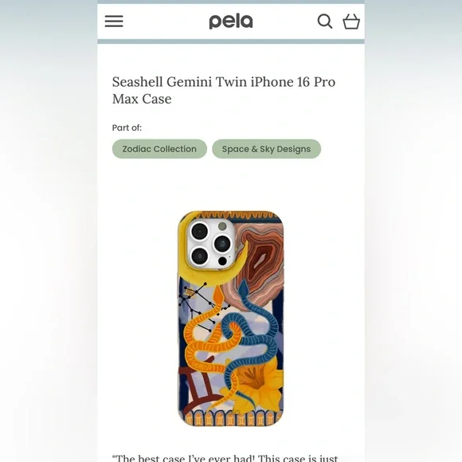Open the shopping basket icon
462x462 pixels.
[351, 22]
